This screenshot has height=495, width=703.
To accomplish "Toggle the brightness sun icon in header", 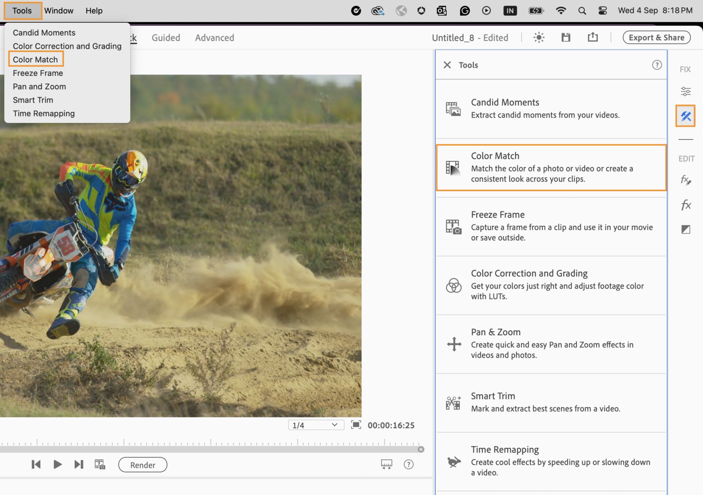I will [x=539, y=37].
